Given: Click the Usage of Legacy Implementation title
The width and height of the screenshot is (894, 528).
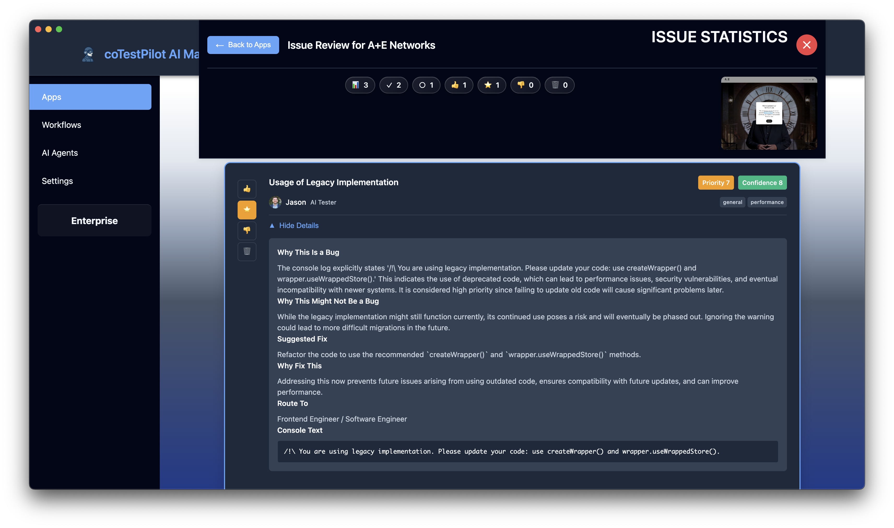Looking at the screenshot, I should click(x=334, y=182).
